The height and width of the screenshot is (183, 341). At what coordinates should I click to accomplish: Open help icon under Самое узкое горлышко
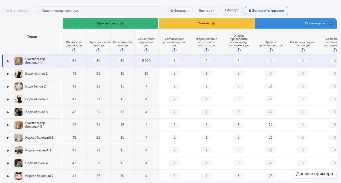[x=146, y=50]
